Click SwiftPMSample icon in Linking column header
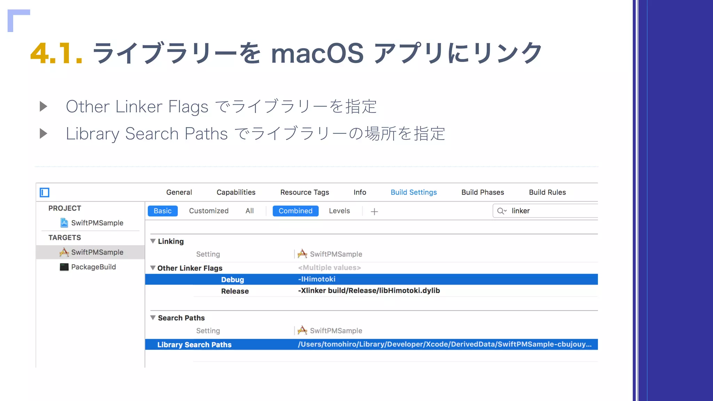 [302, 254]
